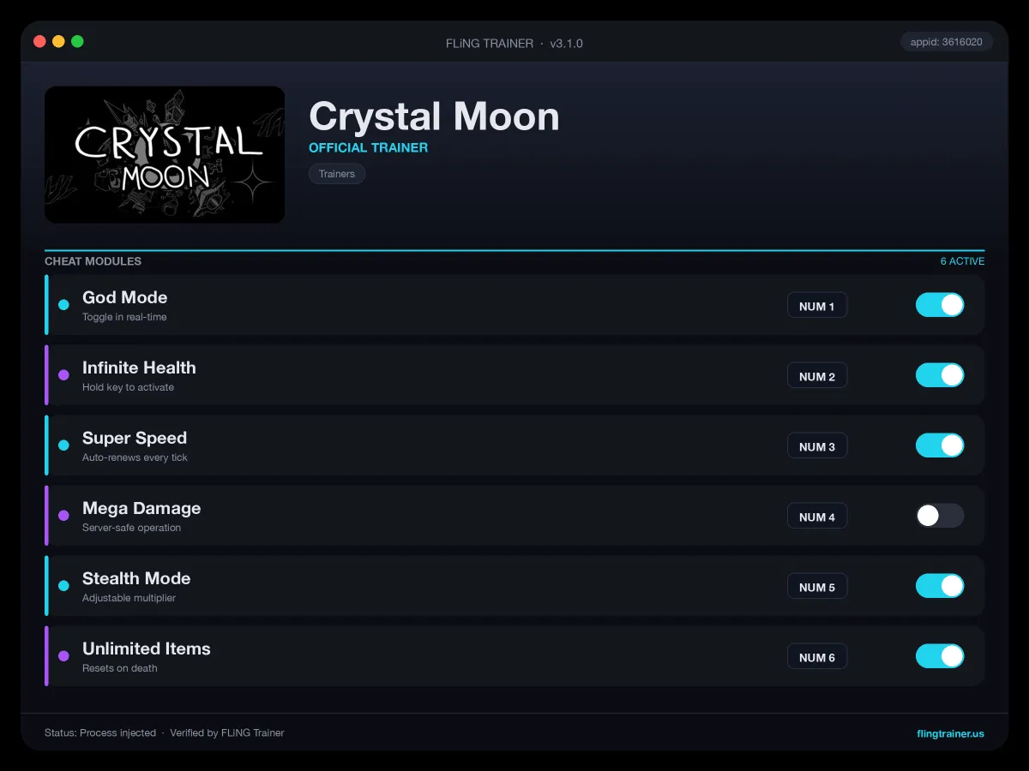This screenshot has width=1029, height=771.
Task: Click the NUM 1 hotkey button
Action: 817,306
